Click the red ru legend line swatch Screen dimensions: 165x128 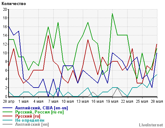[x=7, y=116]
